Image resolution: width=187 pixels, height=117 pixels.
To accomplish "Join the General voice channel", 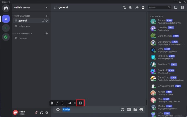I will coord(23,38).
